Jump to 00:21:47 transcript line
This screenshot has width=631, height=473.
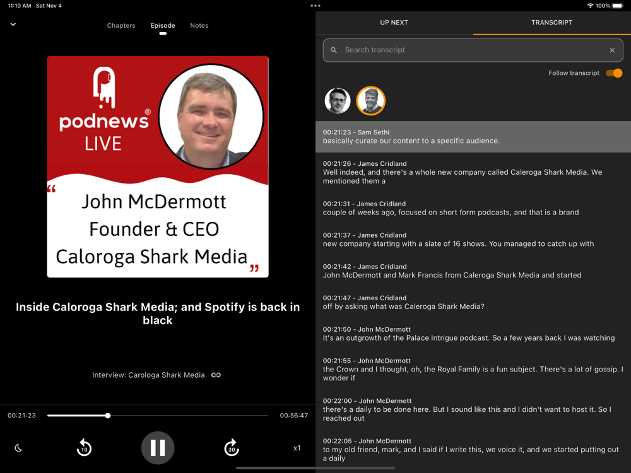pos(473,303)
